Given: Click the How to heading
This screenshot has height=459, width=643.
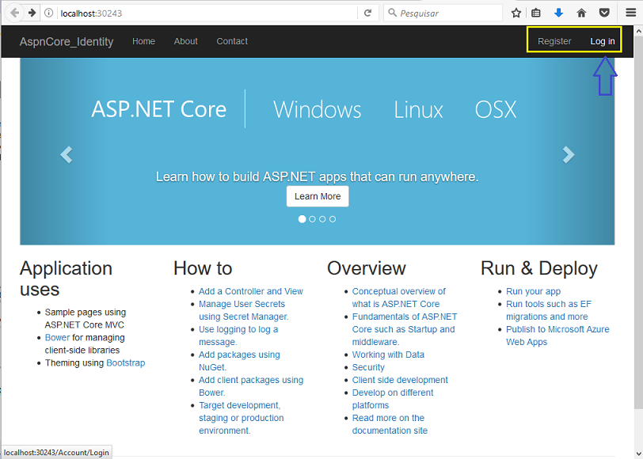Looking at the screenshot, I should click(203, 268).
